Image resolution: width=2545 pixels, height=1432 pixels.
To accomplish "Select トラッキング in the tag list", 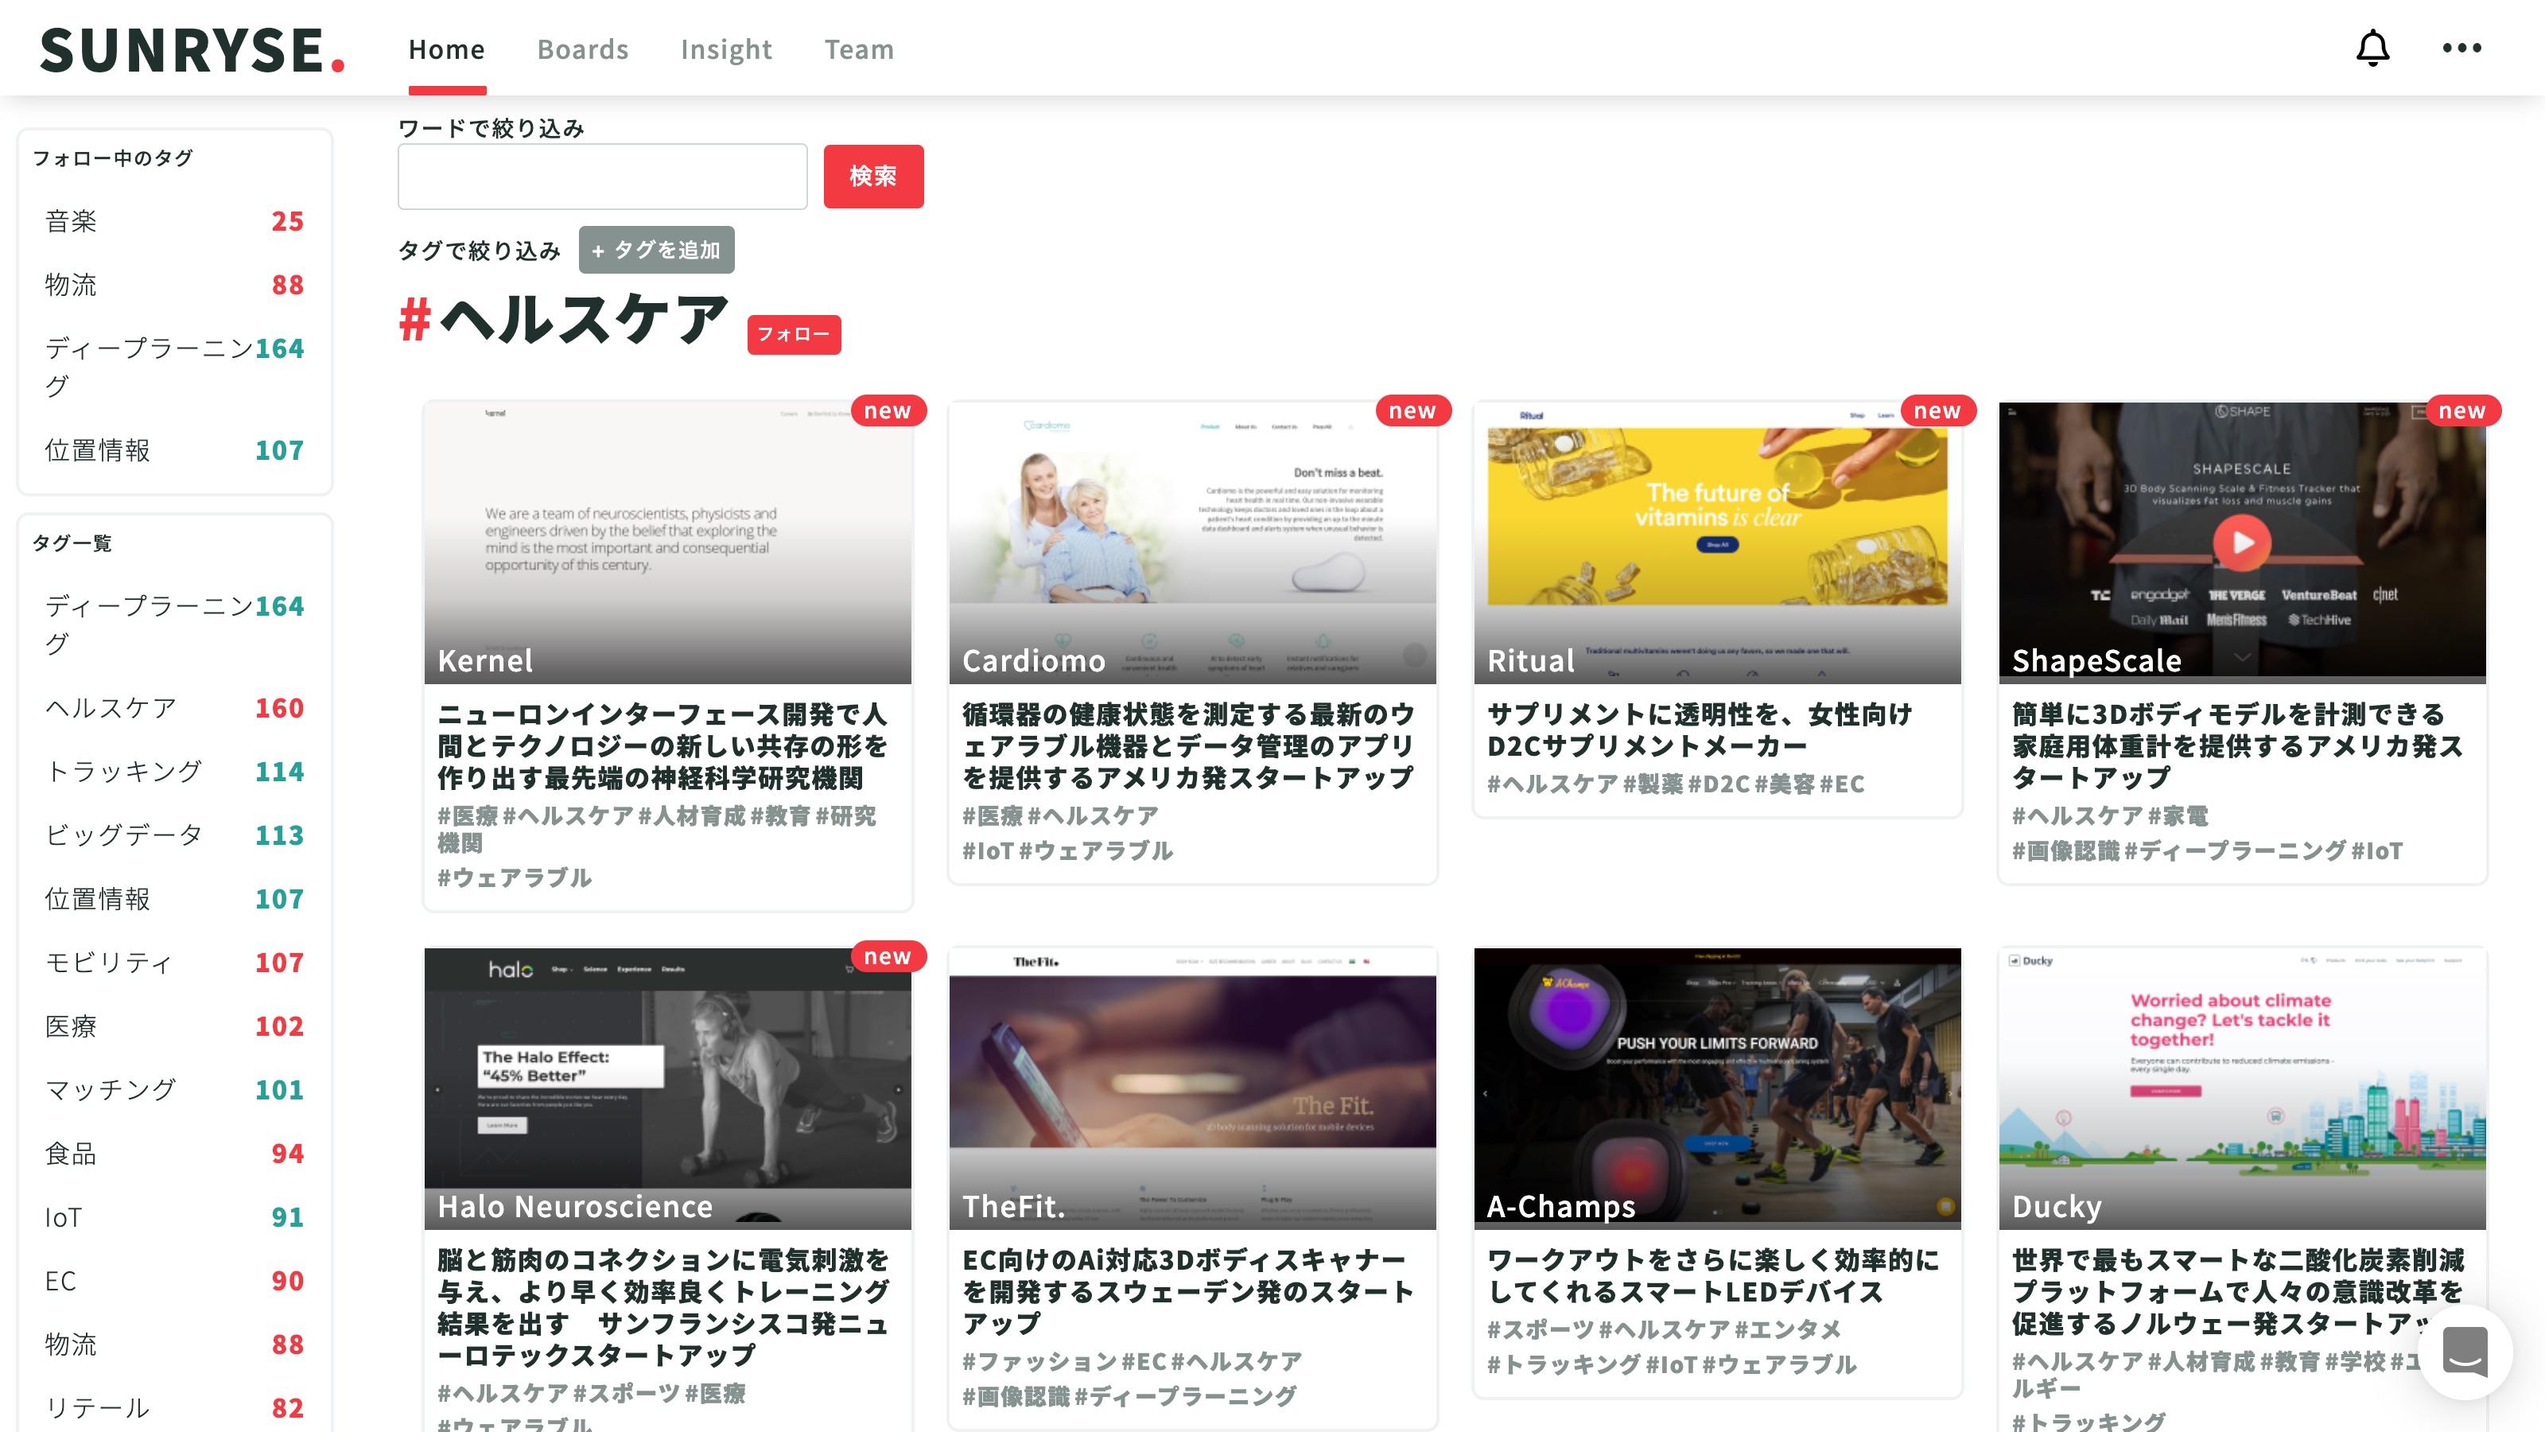I will tap(174, 771).
